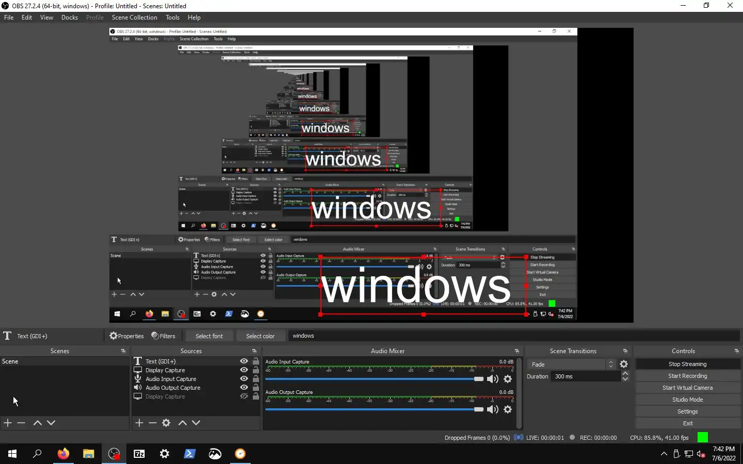743x464 pixels.
Task: Pop out the Controls dock
Action: tap(736, 351)
